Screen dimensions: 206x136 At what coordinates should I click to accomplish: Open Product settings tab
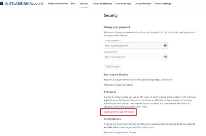point(163,4)
